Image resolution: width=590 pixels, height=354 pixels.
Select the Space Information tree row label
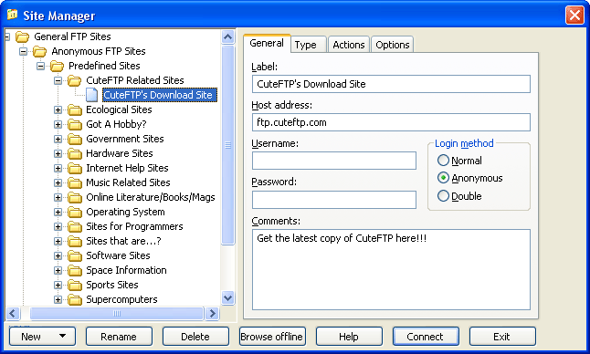(126, 270)
